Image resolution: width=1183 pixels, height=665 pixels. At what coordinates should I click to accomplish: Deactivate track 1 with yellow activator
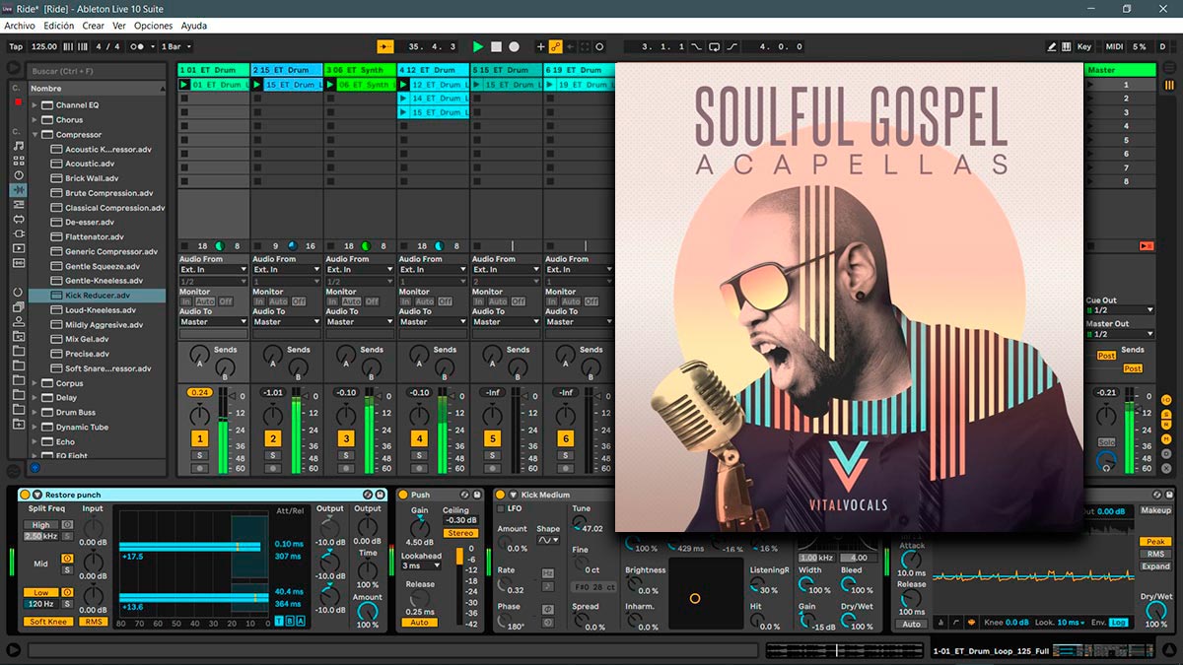(x=200, y=438)
